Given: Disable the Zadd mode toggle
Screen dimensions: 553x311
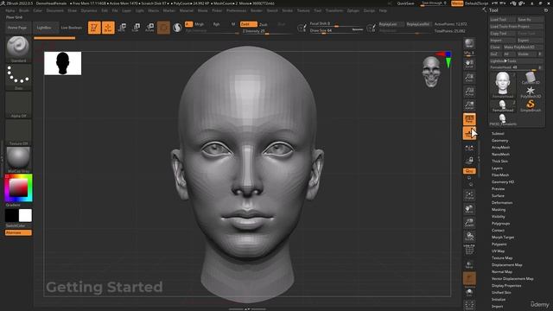Looking at the screenshot, I should pyautogui.click(x=248, y=24).
